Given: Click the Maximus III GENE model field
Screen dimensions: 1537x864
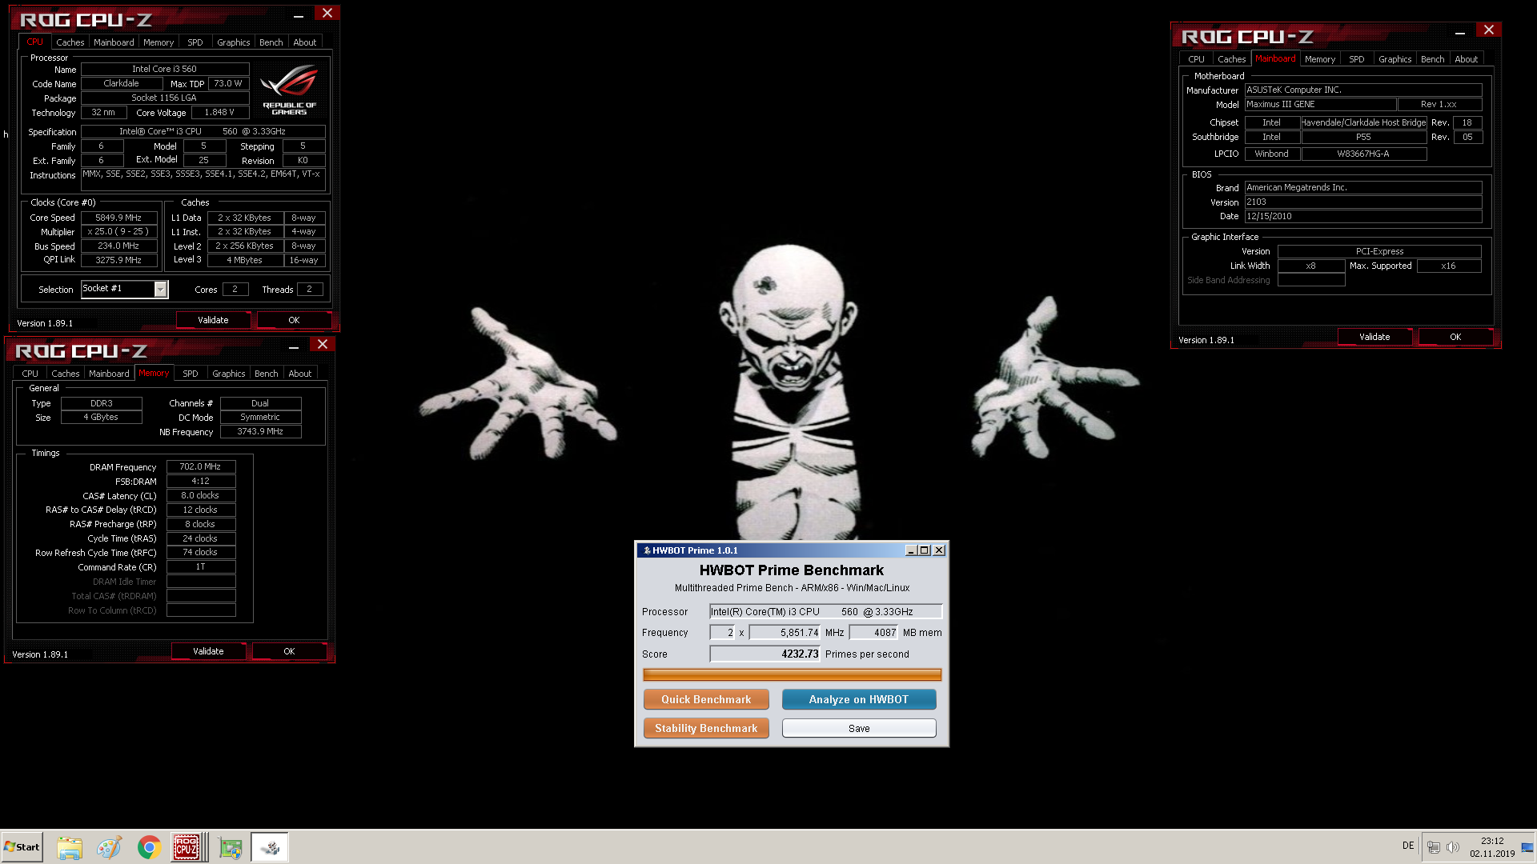Looking at the screenshot, I should (x=1320, y=104).
